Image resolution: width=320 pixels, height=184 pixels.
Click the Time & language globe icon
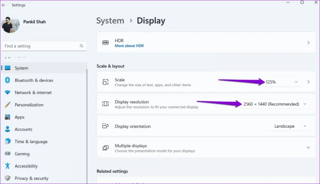(8, 141)
